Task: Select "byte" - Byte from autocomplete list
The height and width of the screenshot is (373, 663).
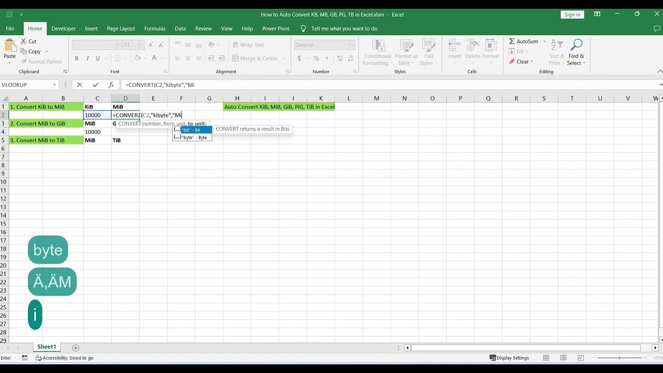Action: [x=193, y=137]
